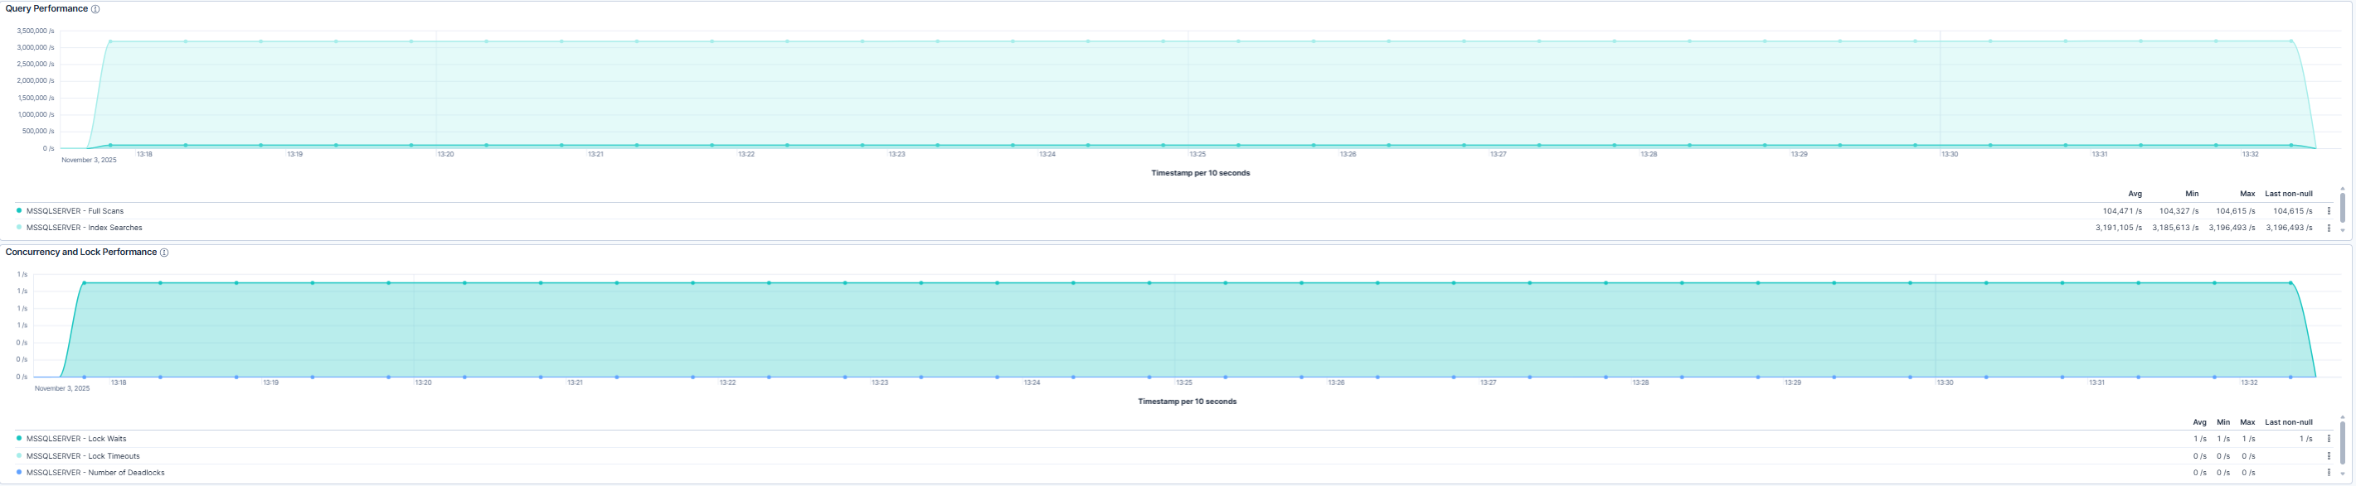
Task: Click Max column header in Query Performance
Action: (2247, 194)
